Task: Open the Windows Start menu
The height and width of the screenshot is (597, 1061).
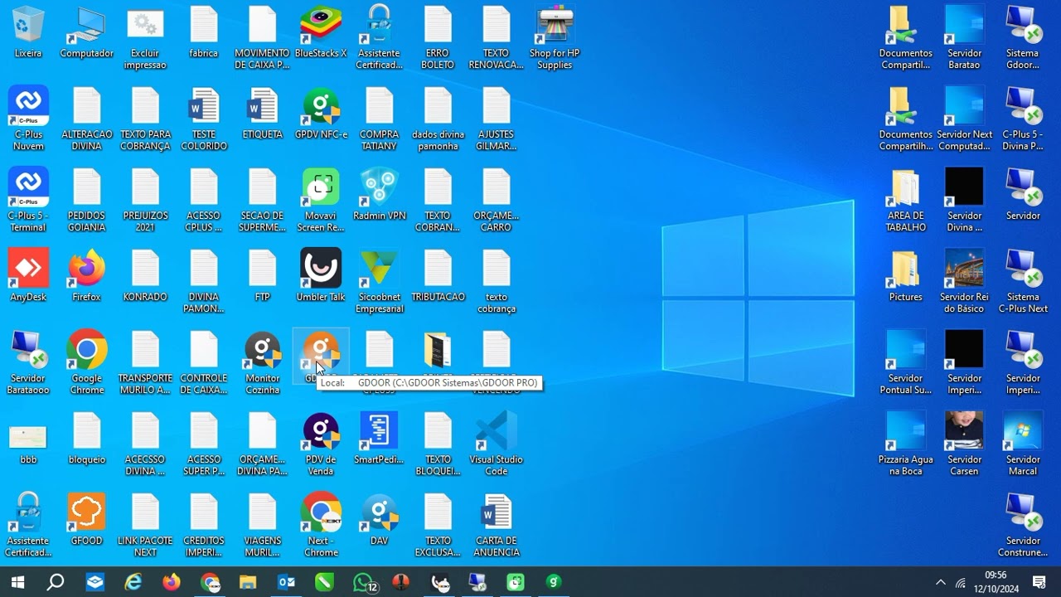Action: click(17, 582)
